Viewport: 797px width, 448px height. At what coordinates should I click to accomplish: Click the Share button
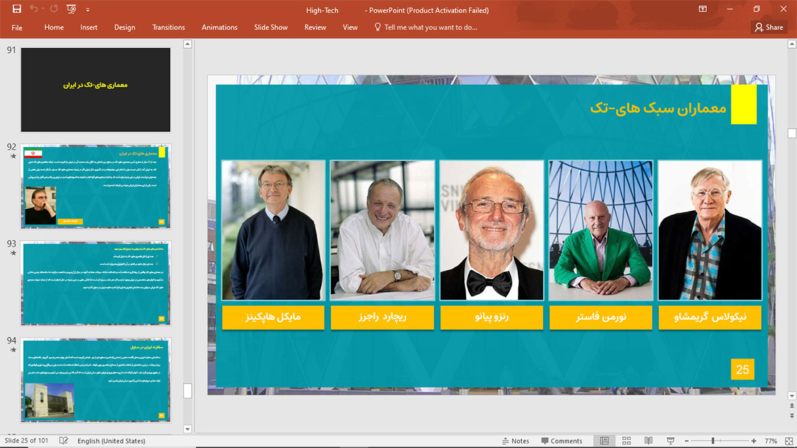(769, 28)
